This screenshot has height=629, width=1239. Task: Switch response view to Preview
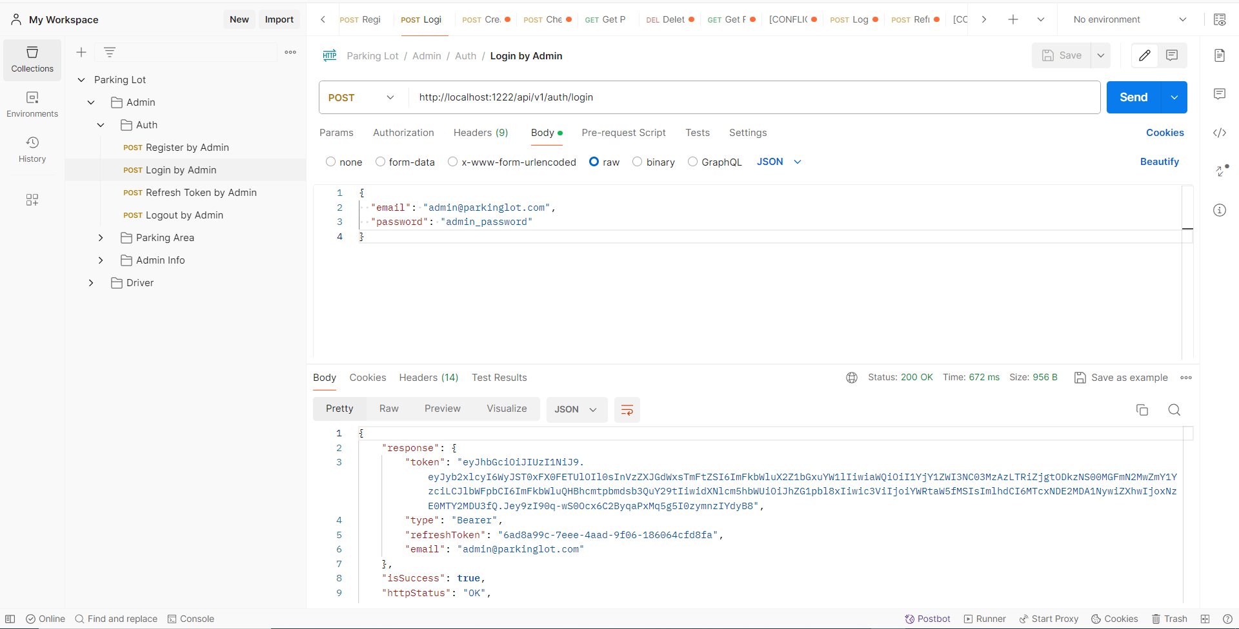(443, 409)
